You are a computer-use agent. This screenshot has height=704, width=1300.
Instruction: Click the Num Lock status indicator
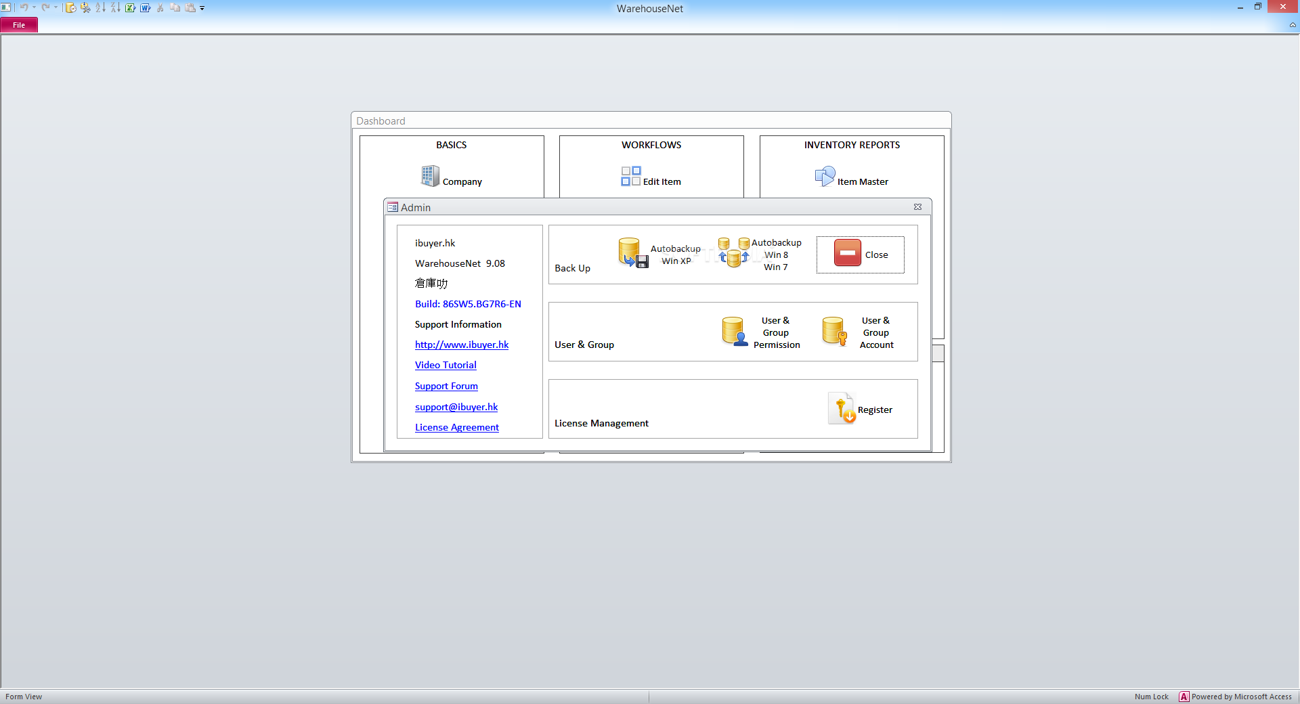[1151, 697]
